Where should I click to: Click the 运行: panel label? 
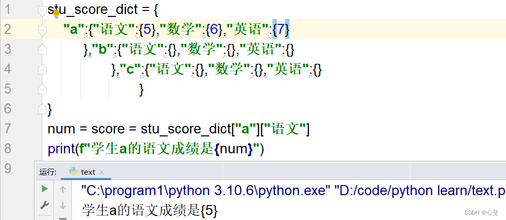48,172
